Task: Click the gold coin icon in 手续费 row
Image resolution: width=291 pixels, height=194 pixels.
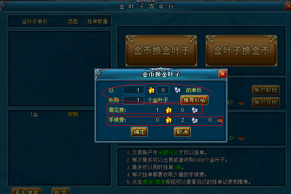Action: (168, 120)
